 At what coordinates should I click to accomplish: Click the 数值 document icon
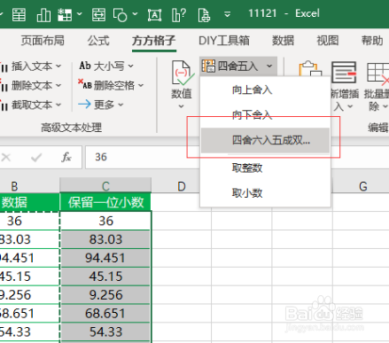click(183, 73)
